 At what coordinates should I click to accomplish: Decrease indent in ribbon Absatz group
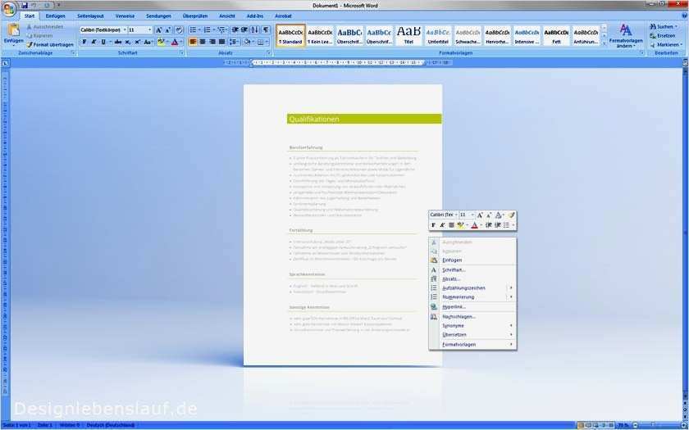(x=235, y=29)
